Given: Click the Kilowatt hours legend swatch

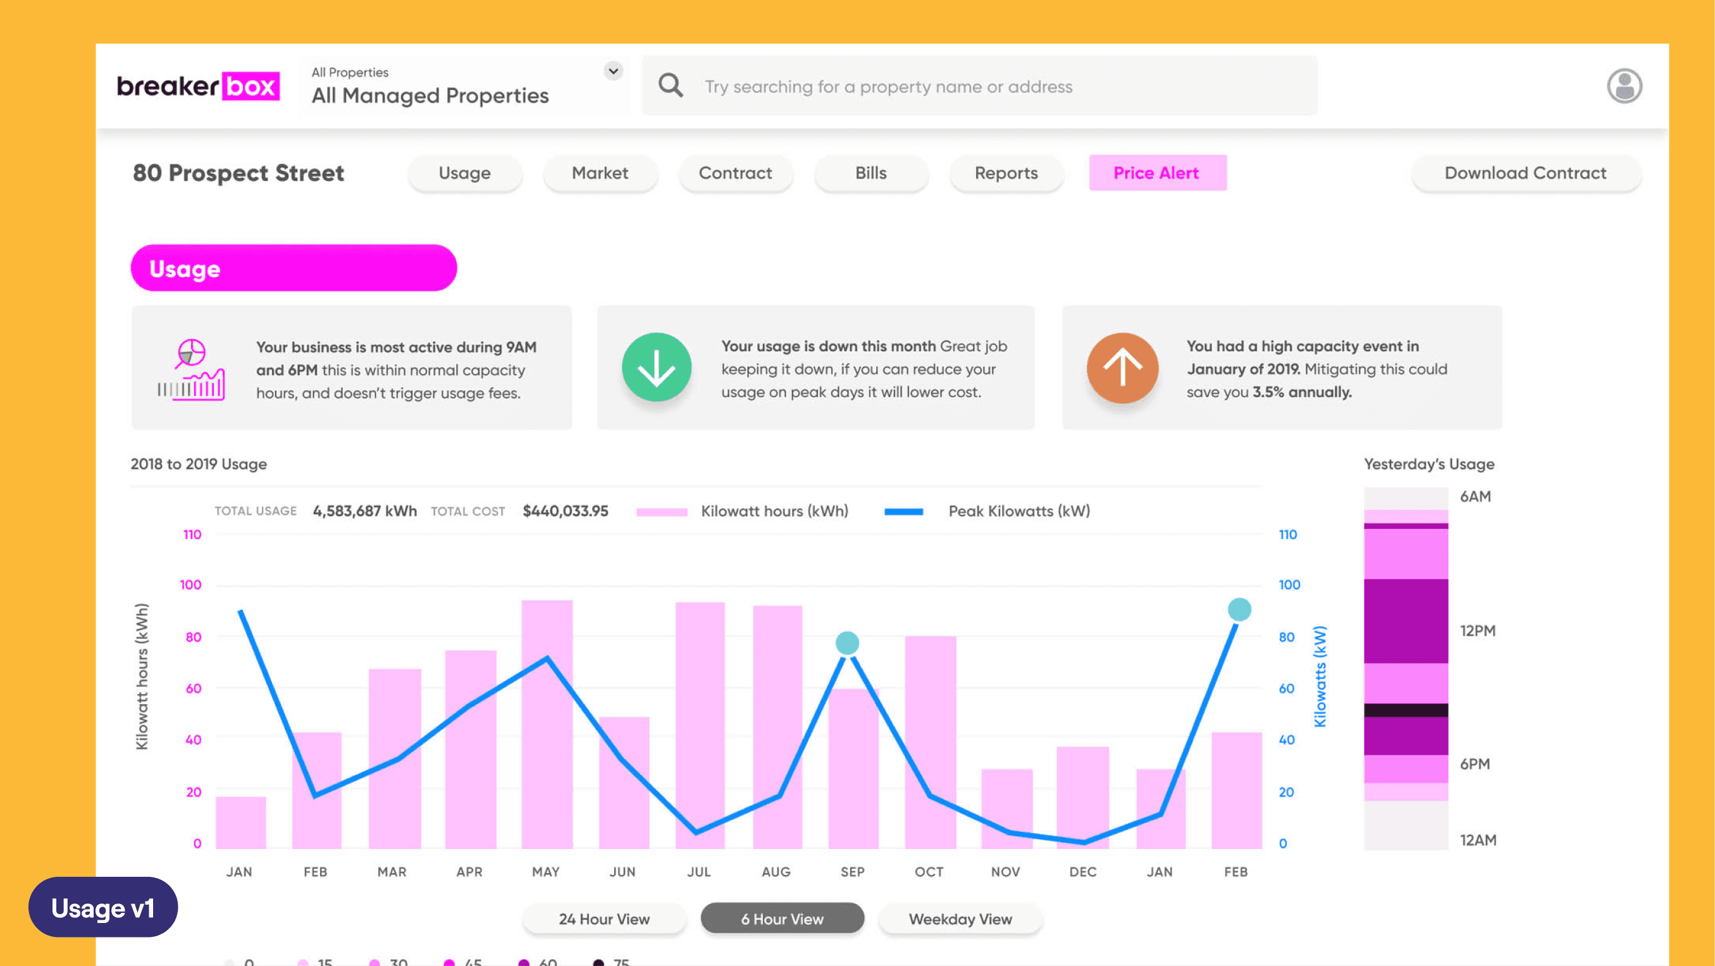Looking at the screenshot, I should [662, 512].
